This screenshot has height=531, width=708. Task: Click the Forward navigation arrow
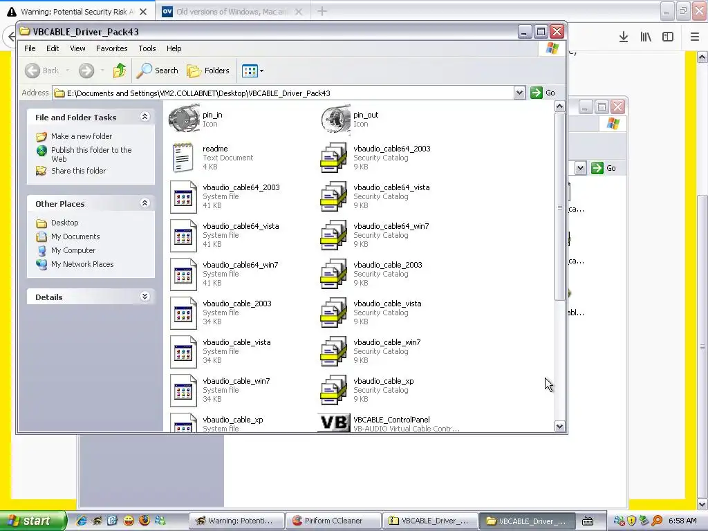click(86, 71)
